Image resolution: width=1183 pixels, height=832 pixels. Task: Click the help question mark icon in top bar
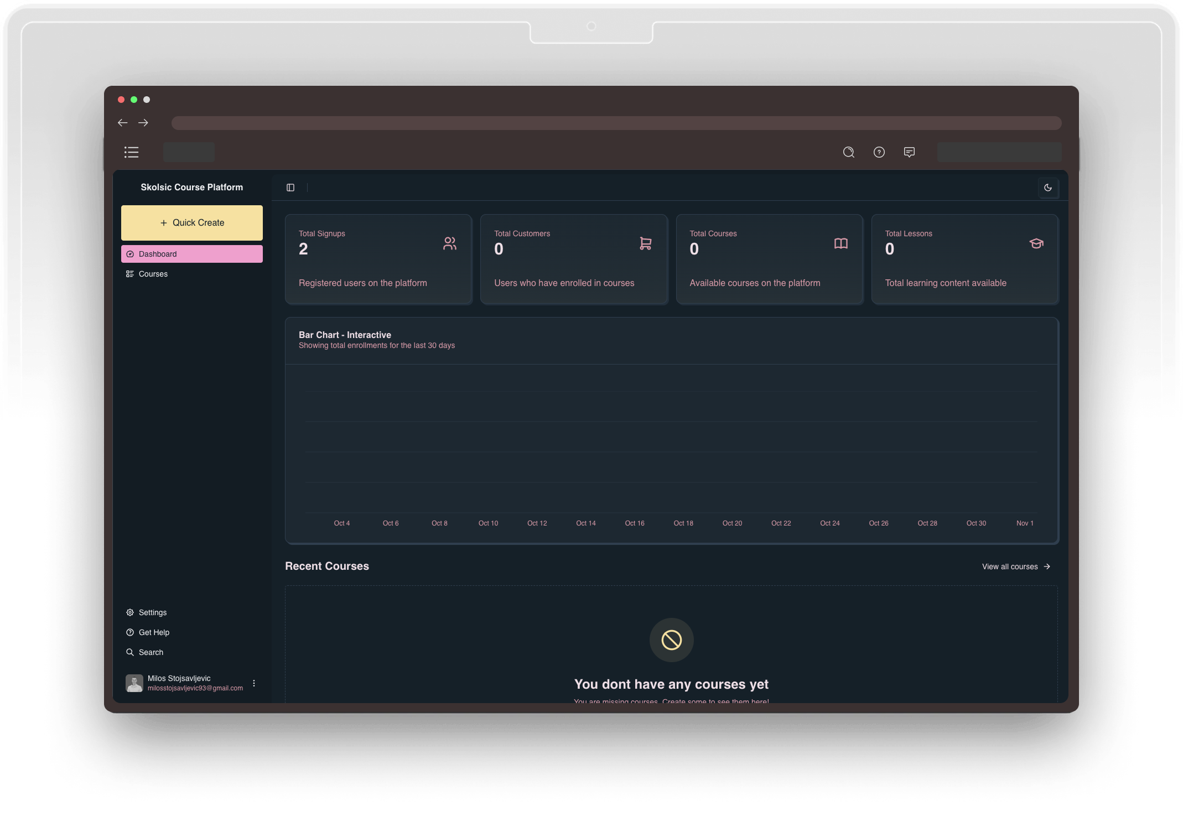click(x=879, y=152)
